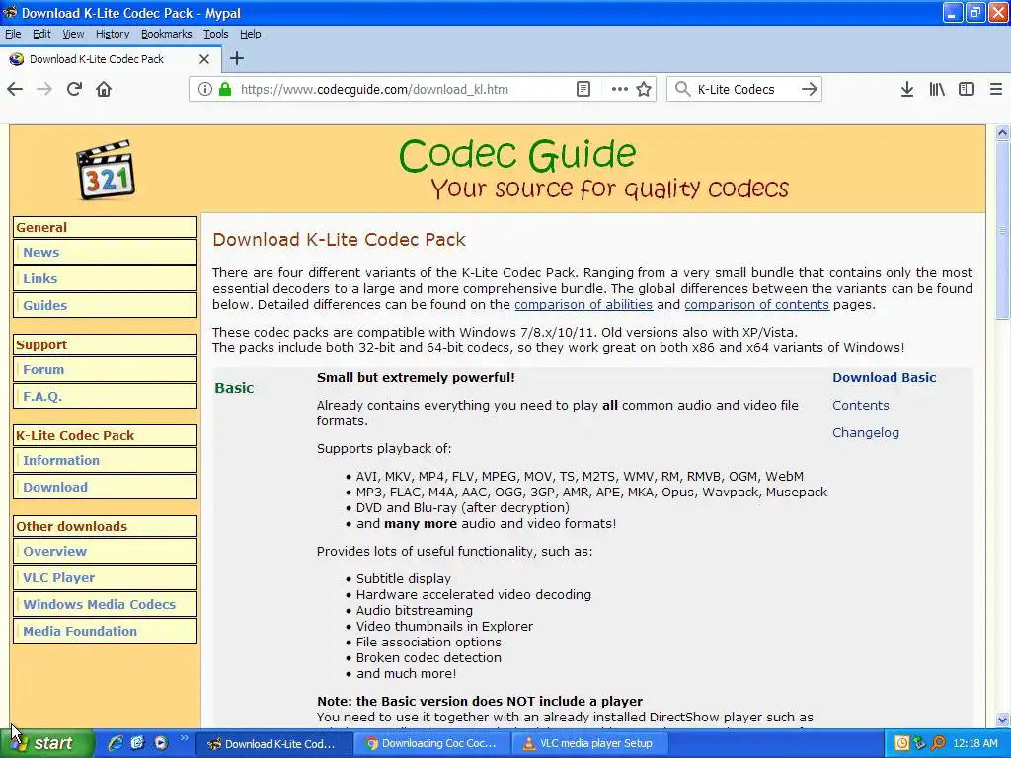Open the Windows start menu
Viewport: 1011px width, 758px height.
46,743
